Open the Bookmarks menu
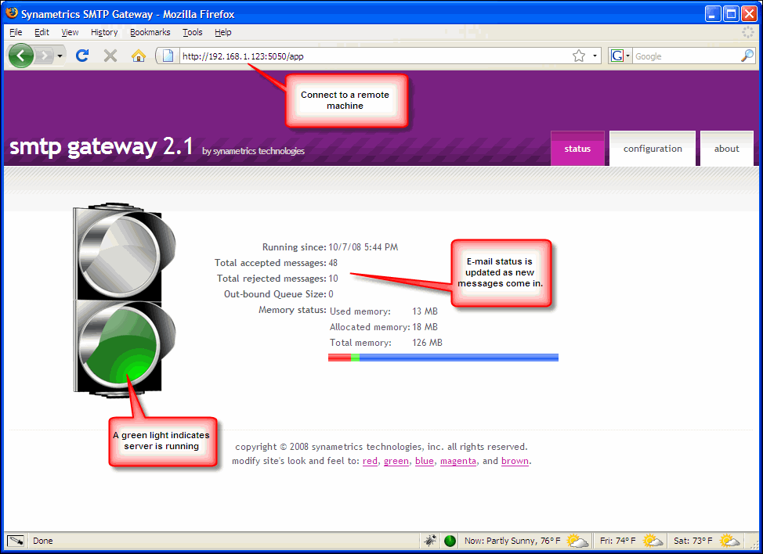The width and height of the screenshot is (763, 554). click(150, 32)
